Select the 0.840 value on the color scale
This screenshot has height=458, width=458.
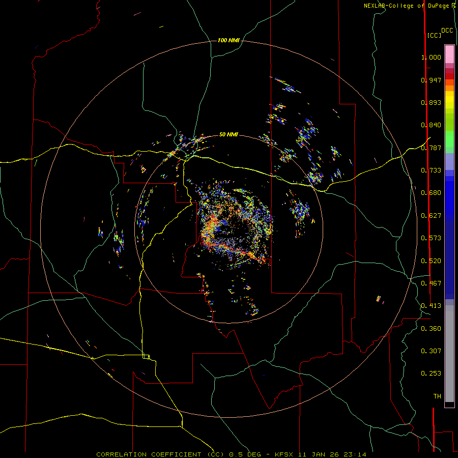tap(431, 125)
